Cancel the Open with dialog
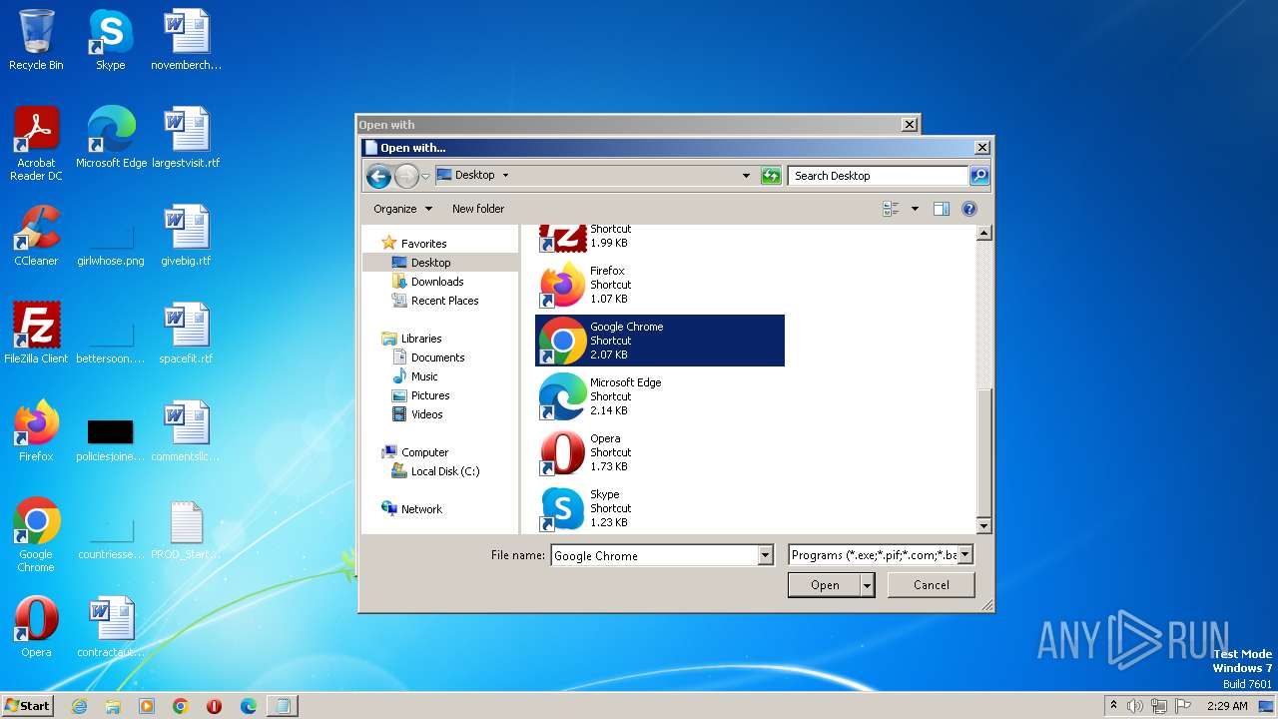The width and height of the screenshot is (1278, 719). [932, 585]
